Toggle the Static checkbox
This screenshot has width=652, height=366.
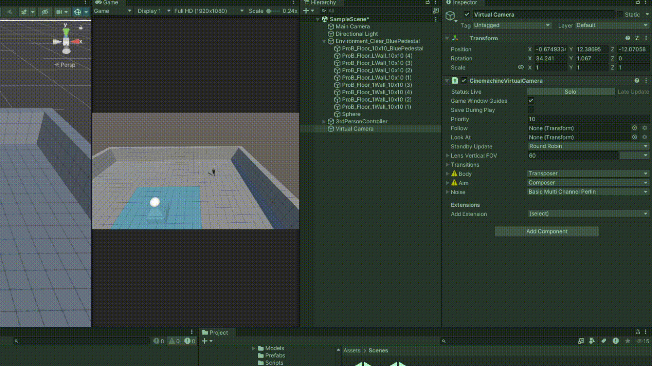pos(620,15)
